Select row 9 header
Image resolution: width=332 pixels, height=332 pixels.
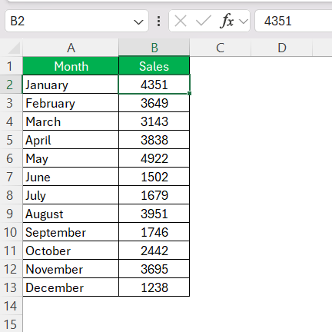click(x=11, y=214)
